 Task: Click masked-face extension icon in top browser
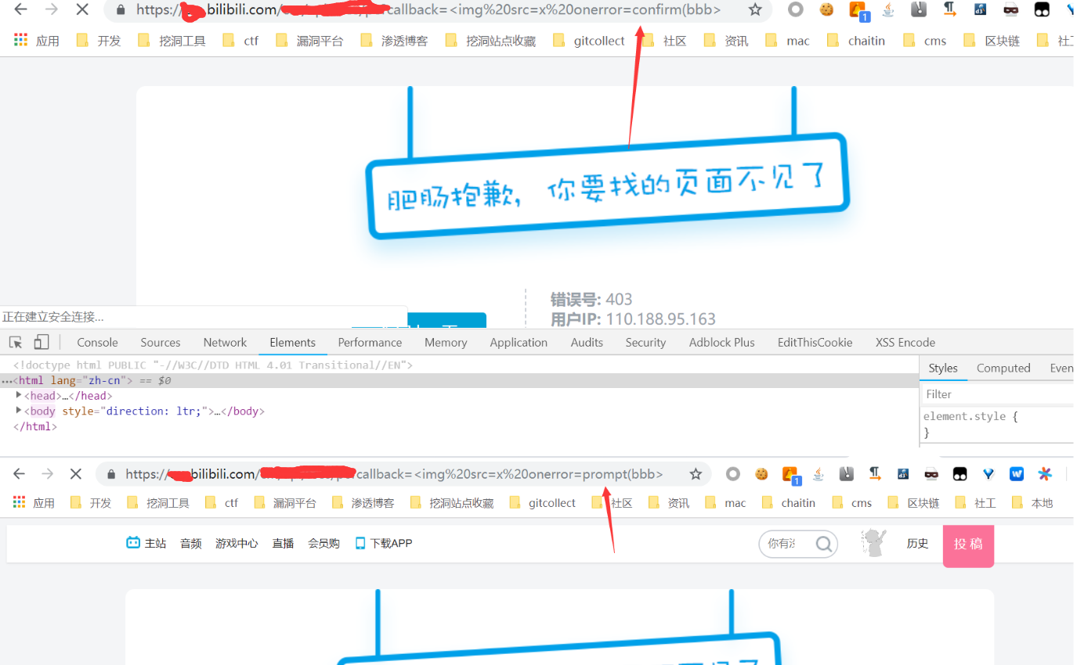coord(1011,9)
